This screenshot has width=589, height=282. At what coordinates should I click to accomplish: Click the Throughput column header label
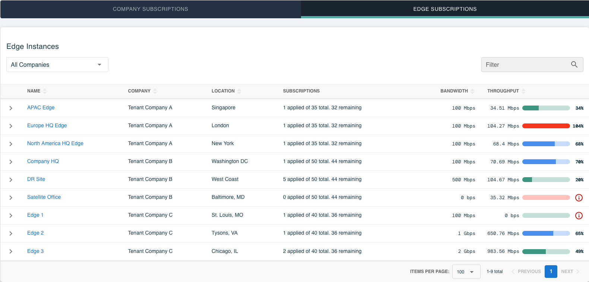[x=503, y=91]
